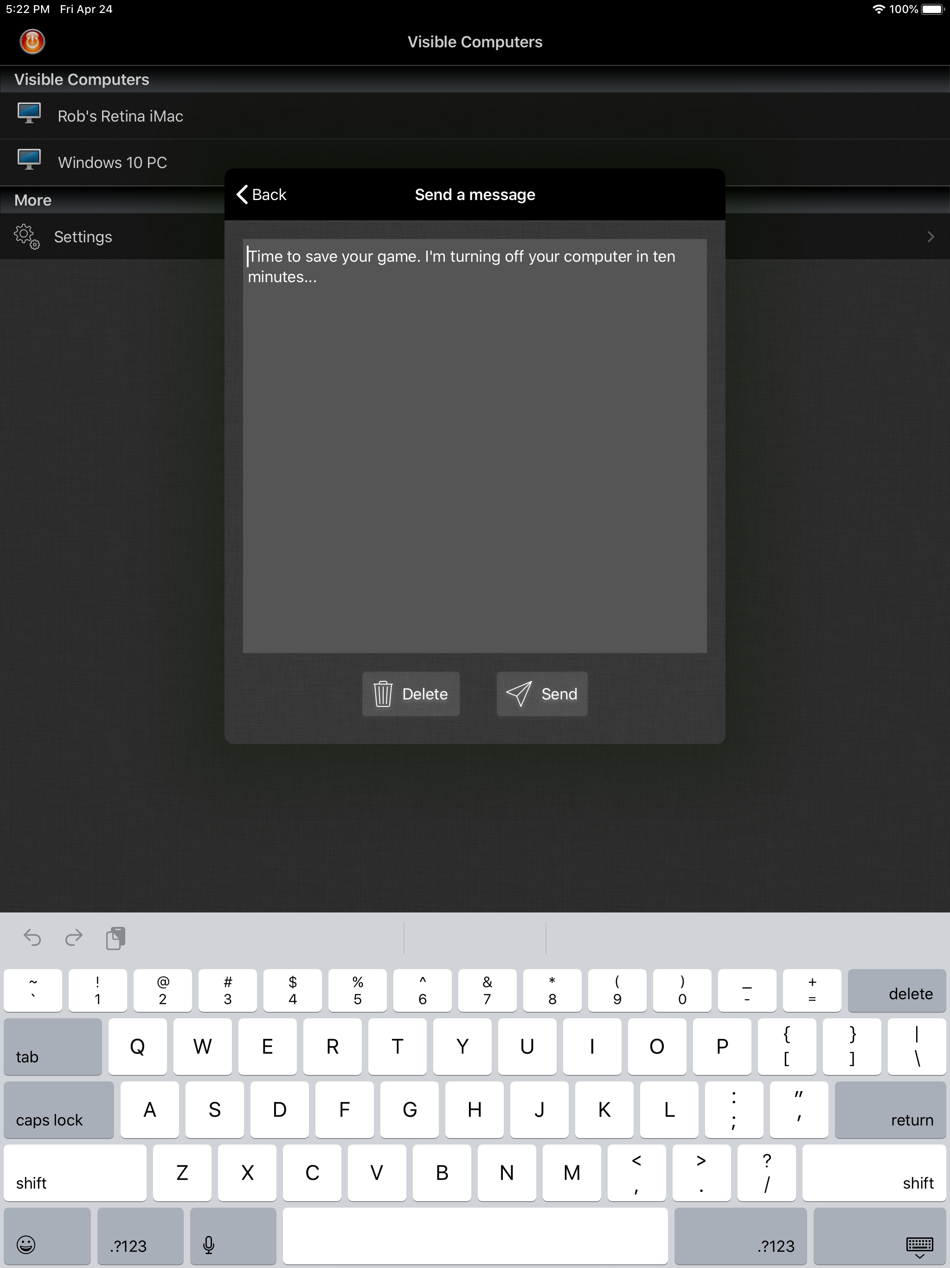Image resolution: width=950 pixels, height=1268 pixels.
Task: Tap the red power icon in header
Action: pos(32,42)
